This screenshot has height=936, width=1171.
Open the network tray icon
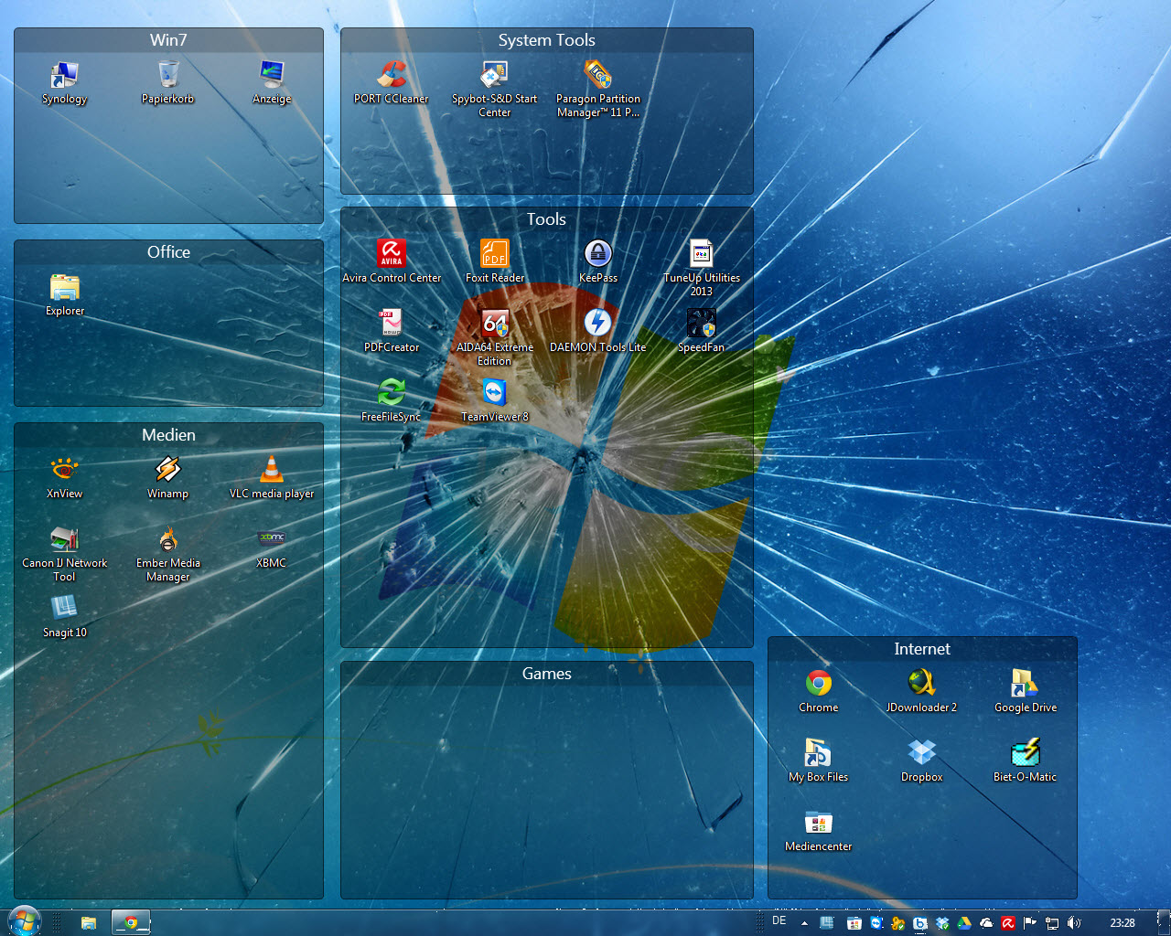tap(1052, 923)
